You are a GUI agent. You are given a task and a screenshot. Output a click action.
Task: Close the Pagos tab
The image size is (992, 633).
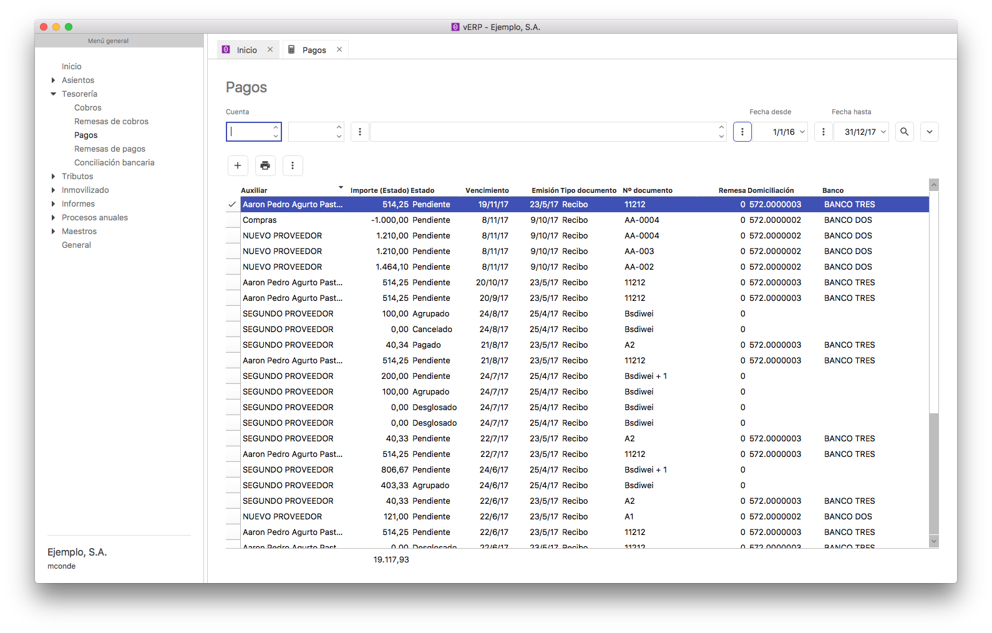pos(339,50)
